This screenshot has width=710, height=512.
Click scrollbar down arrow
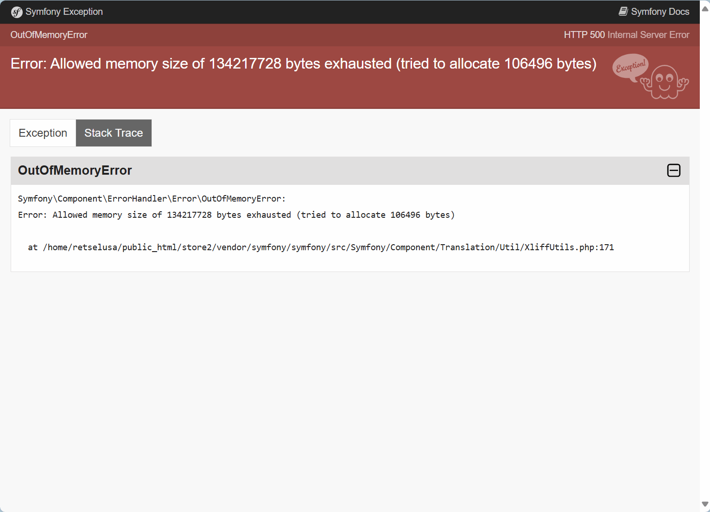point(705,504)
